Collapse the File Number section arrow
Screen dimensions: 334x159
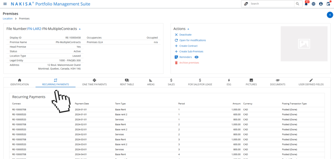[x=80, y=29]
